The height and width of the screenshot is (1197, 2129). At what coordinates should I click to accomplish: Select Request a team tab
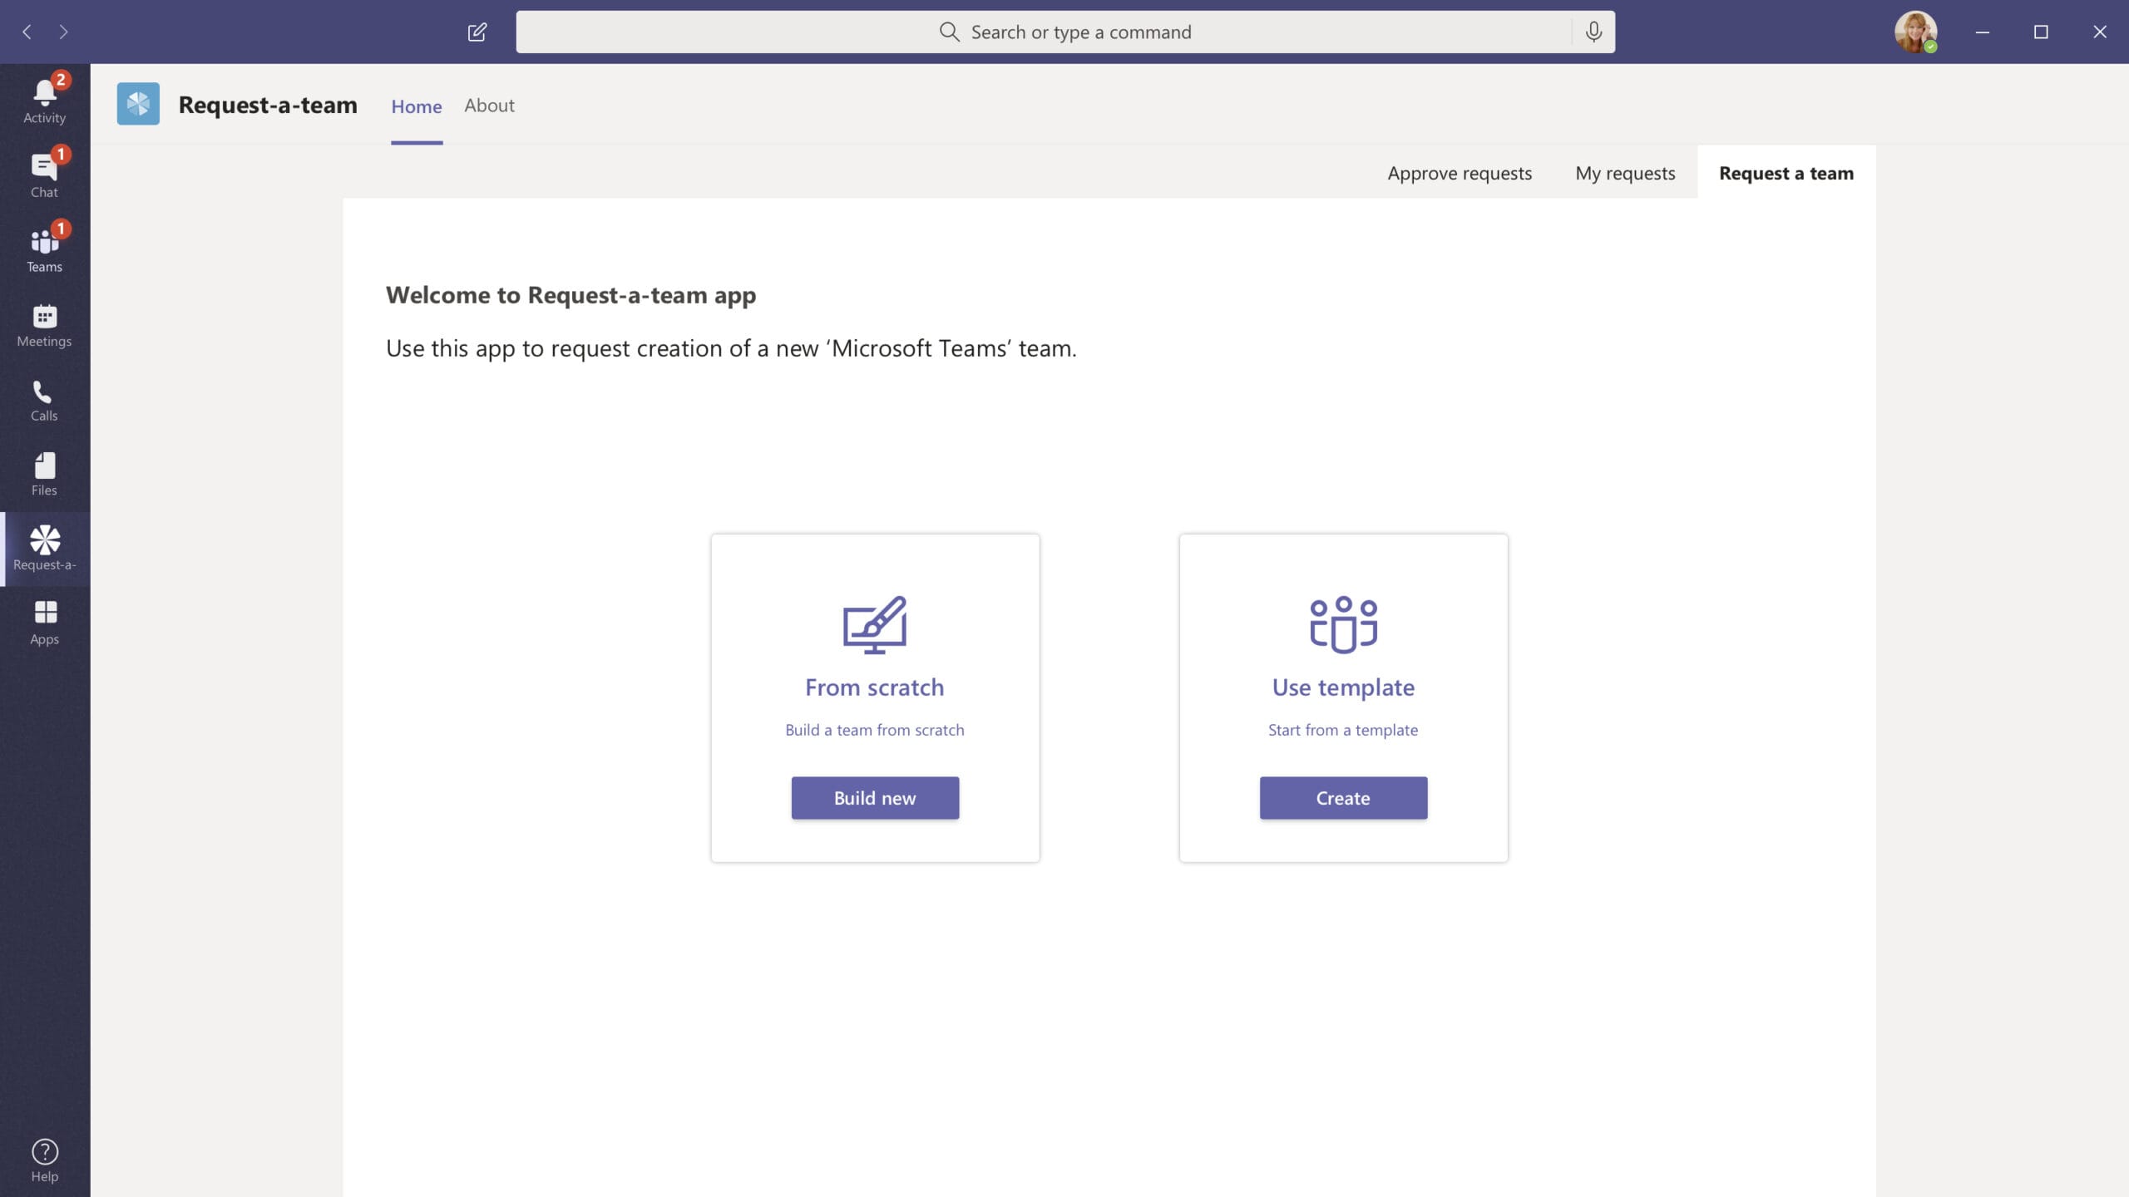point(1786,171)
